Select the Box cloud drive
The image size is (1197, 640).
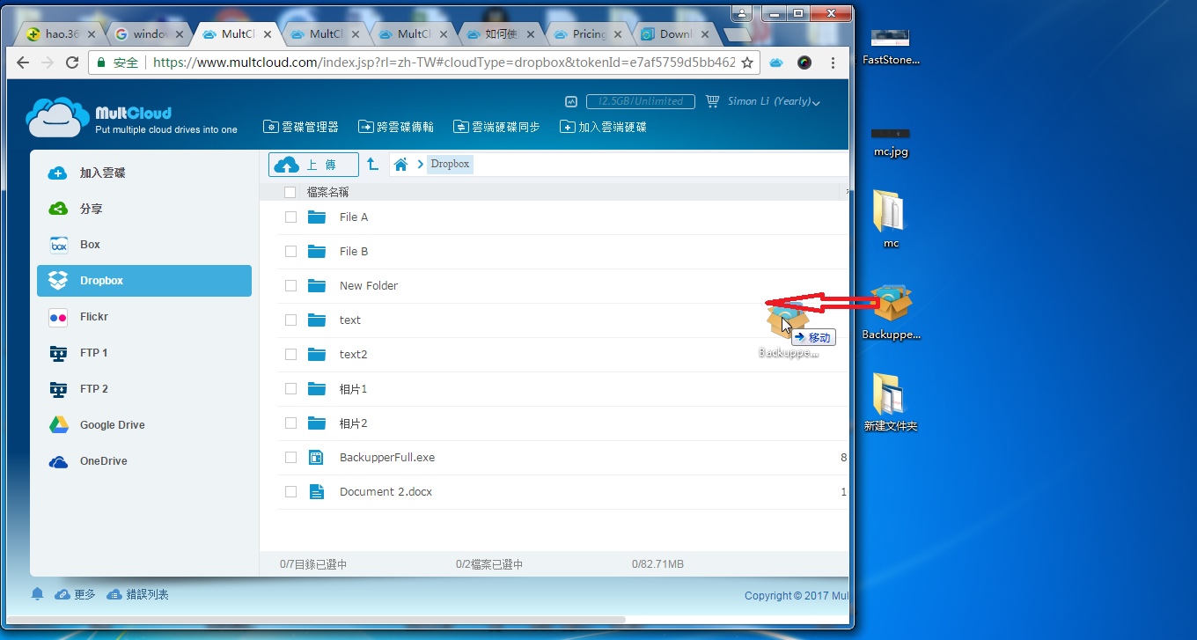pyautogui.click(x=144, y=245)
